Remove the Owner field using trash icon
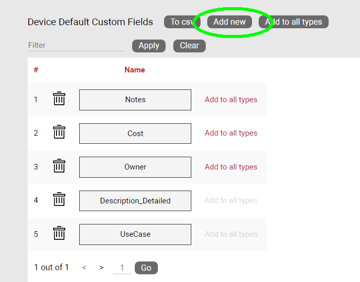Viewport: 360px width, 282px height. tap(59, 166)
